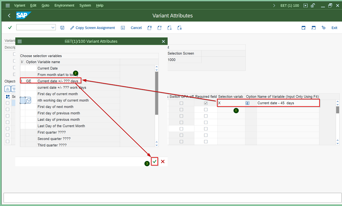Click the greater-or-equal option icon in table row

click(x=248, y=103)
